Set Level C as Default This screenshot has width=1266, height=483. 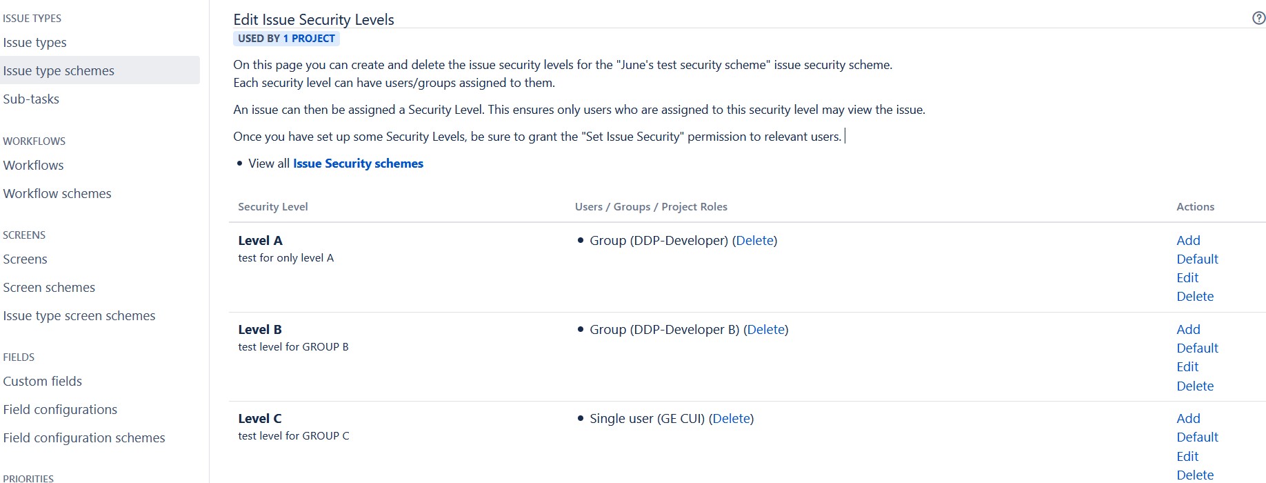click(x=1197, y=437)
